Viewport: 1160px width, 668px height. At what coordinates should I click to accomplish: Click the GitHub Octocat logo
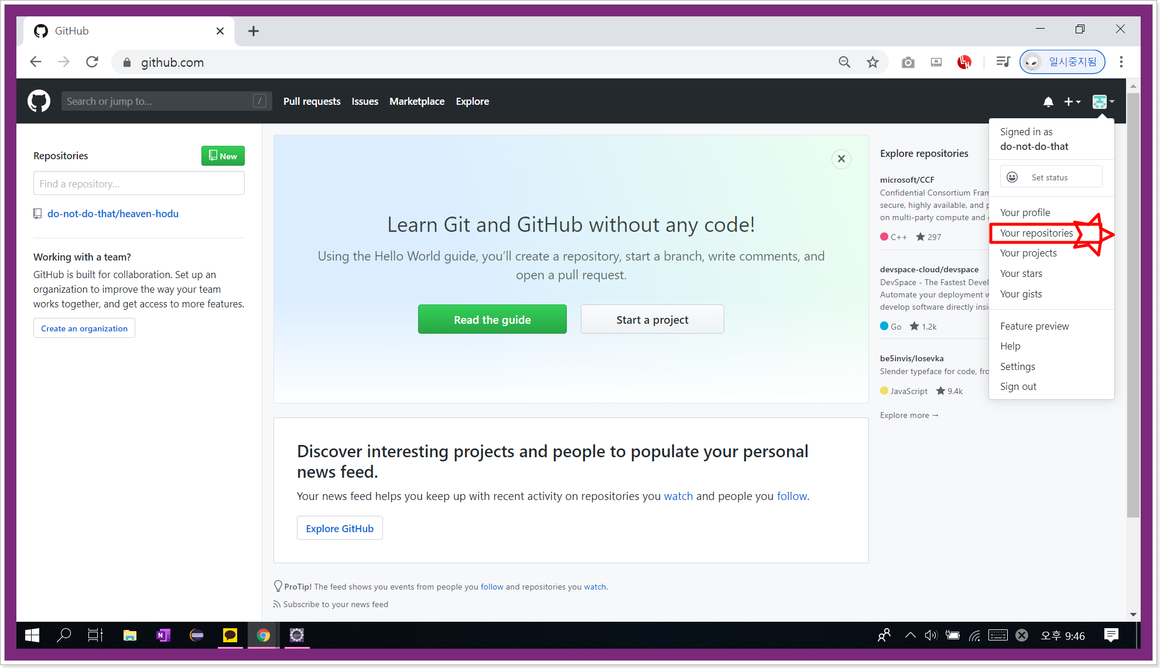point(39,101)
